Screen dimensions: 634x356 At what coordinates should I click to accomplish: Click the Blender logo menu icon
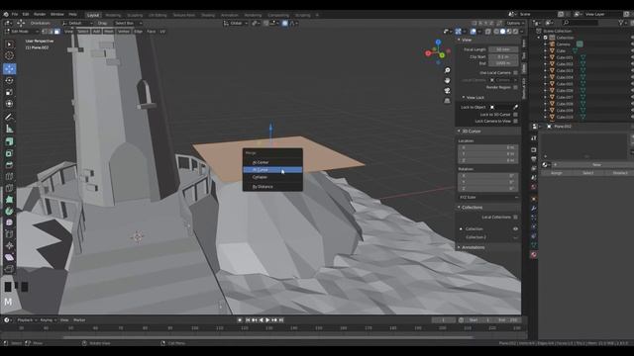[x=6, y=14]
